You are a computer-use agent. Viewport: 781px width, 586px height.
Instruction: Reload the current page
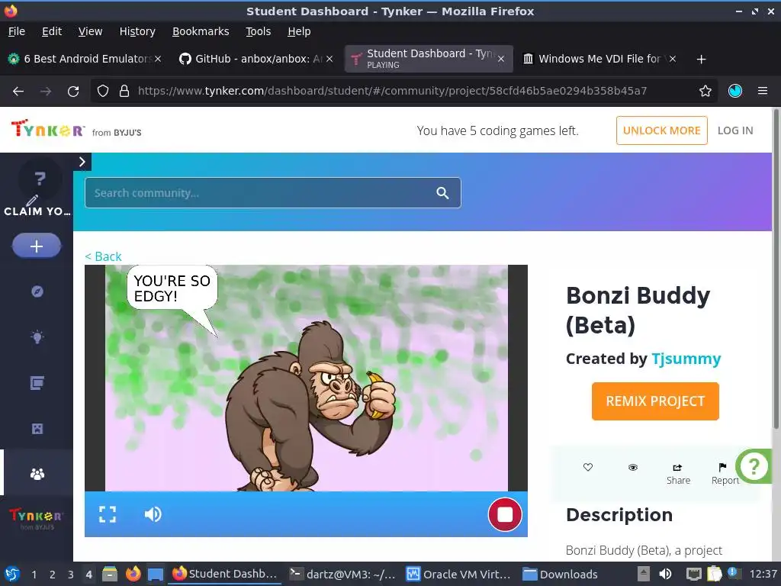[73, 92]
